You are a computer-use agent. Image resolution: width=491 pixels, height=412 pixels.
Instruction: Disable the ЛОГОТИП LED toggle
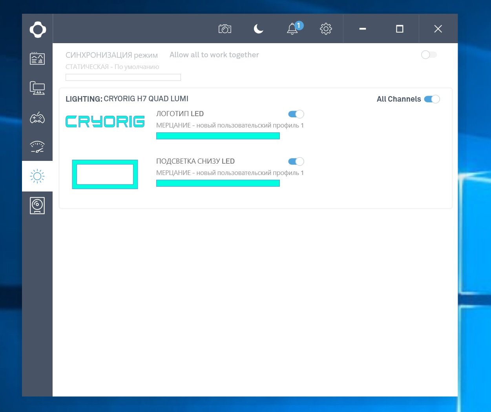point(296,114)
